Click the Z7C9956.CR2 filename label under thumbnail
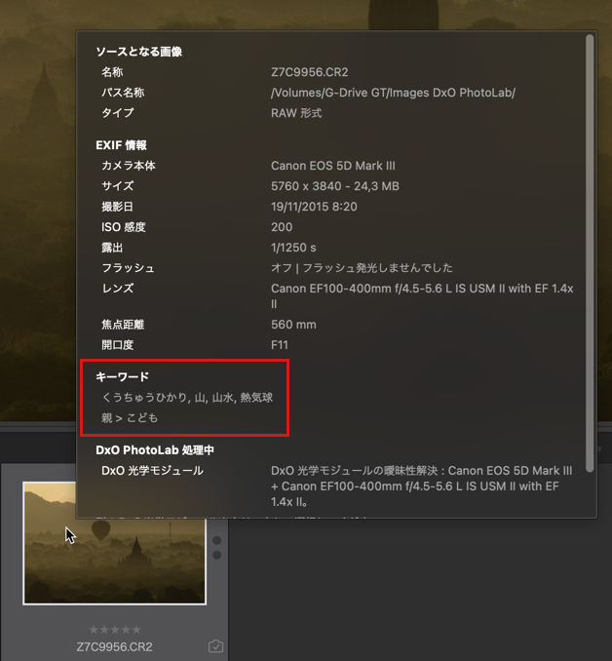Image resolution: width=612 pixels, height=661 pixels. (x=114, y=646)
